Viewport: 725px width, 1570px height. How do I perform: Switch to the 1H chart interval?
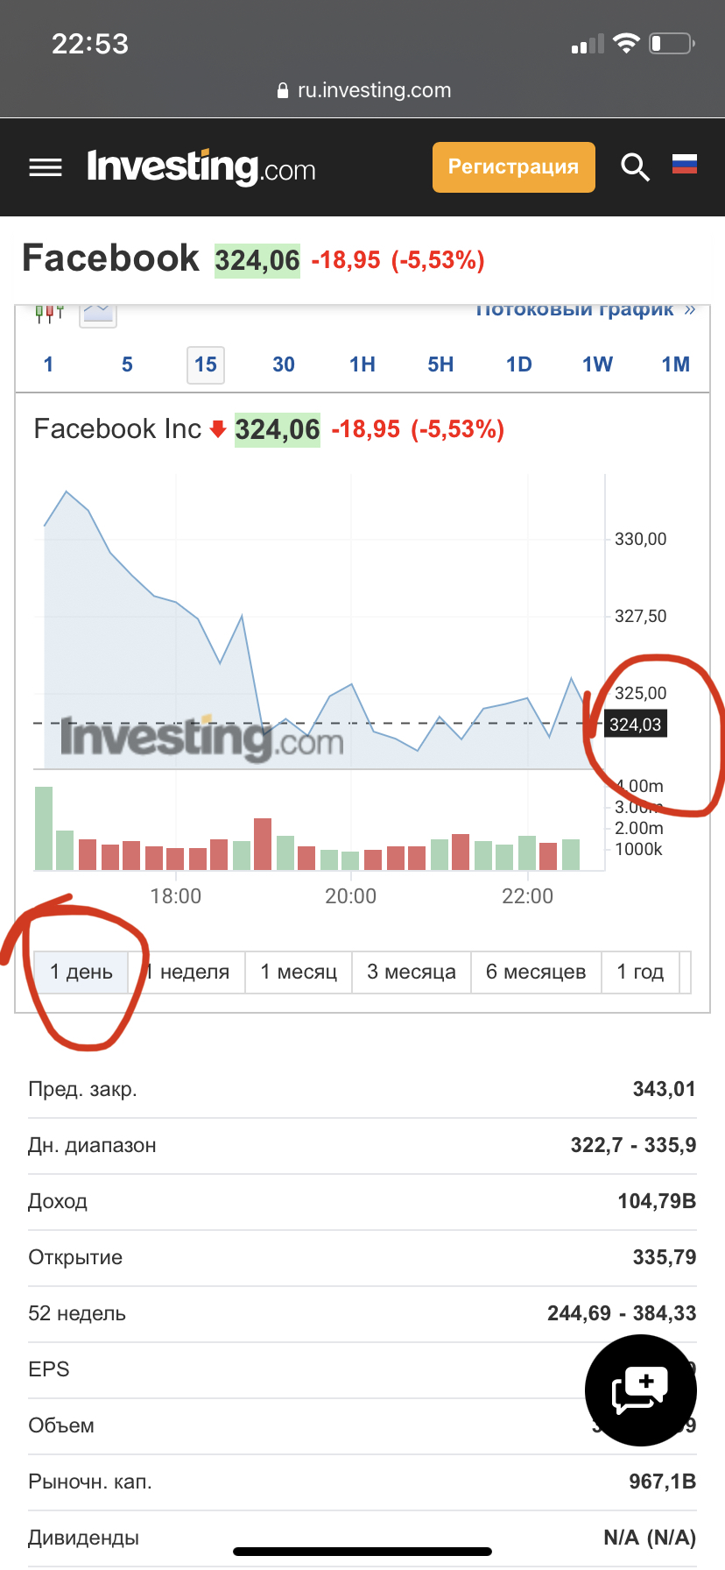tap(362, 364)
